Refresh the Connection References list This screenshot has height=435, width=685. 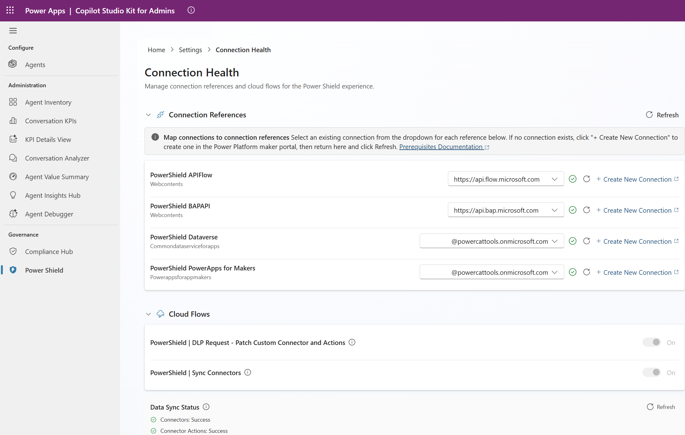pos(662,115)
